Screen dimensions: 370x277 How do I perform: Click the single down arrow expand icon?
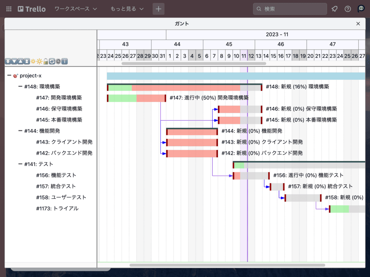pos(14,62)
